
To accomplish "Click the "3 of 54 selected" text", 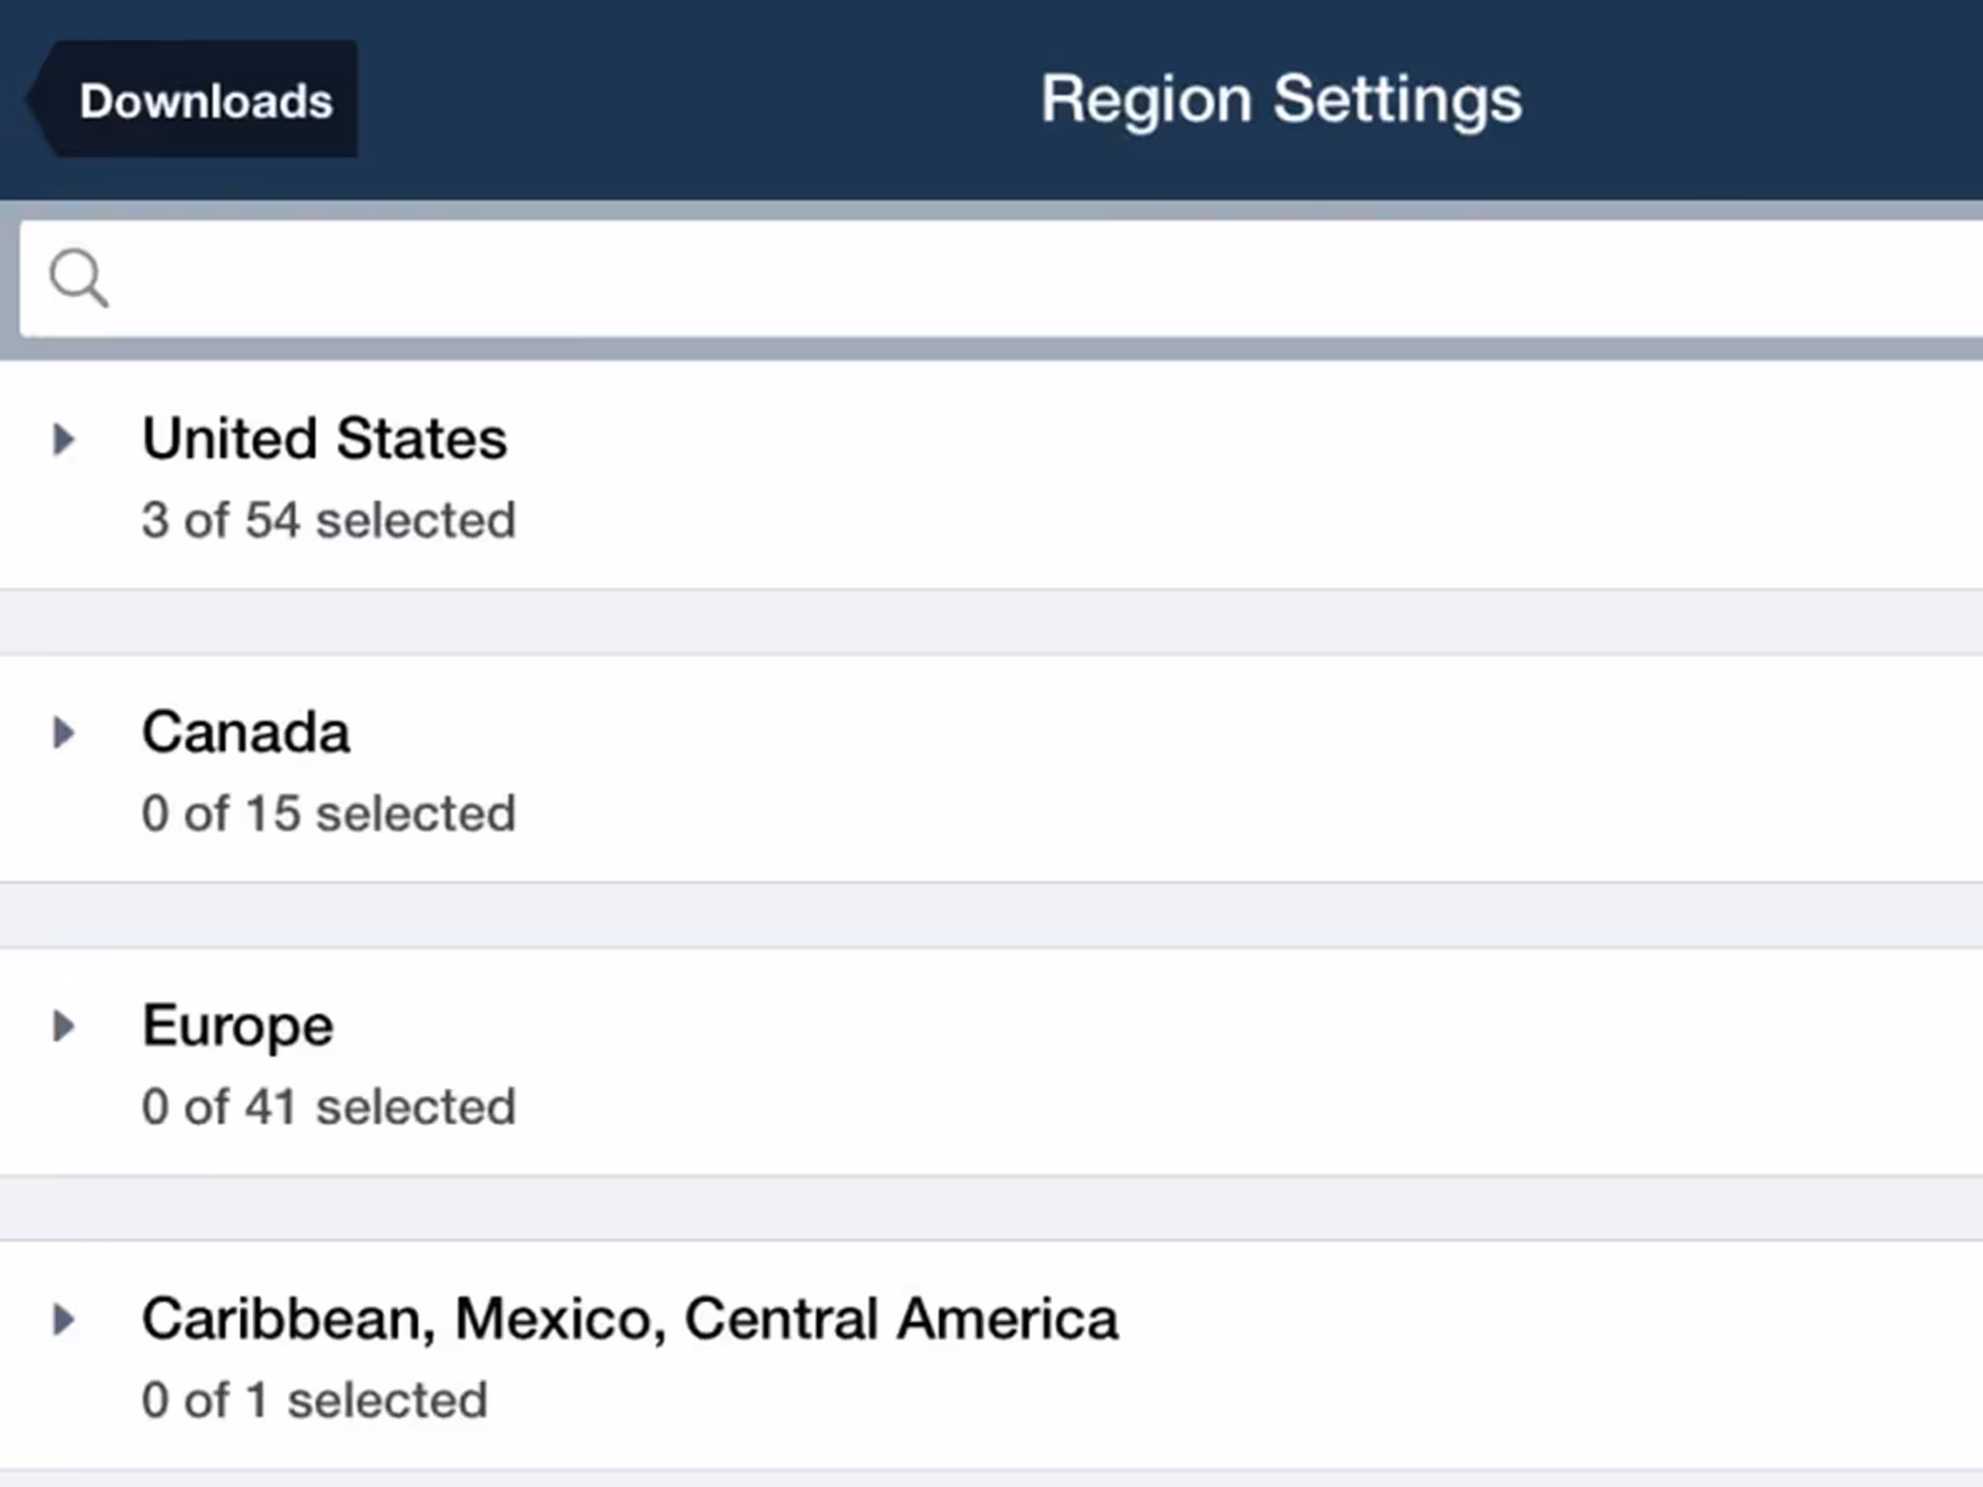I will (328, 520).
